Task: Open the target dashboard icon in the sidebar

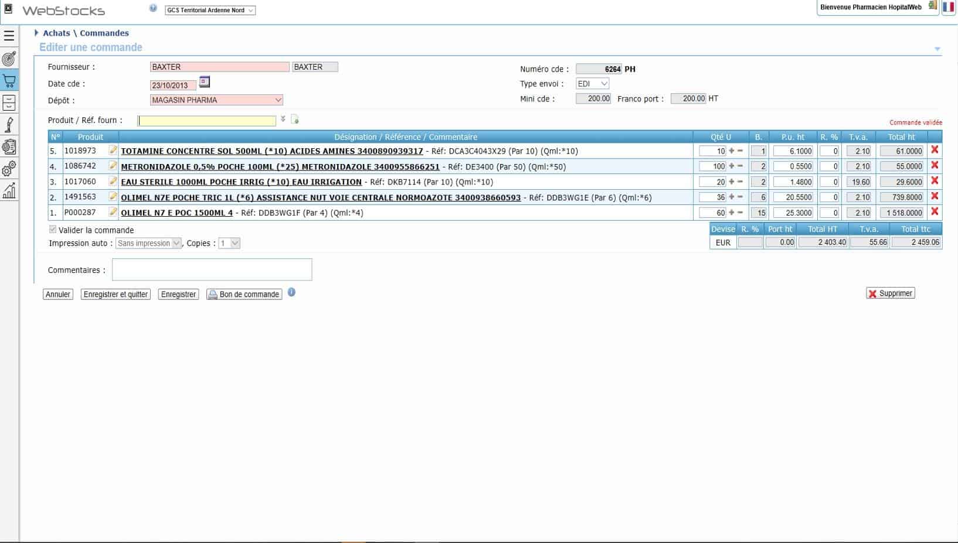Action: click(x=9, y=59)
